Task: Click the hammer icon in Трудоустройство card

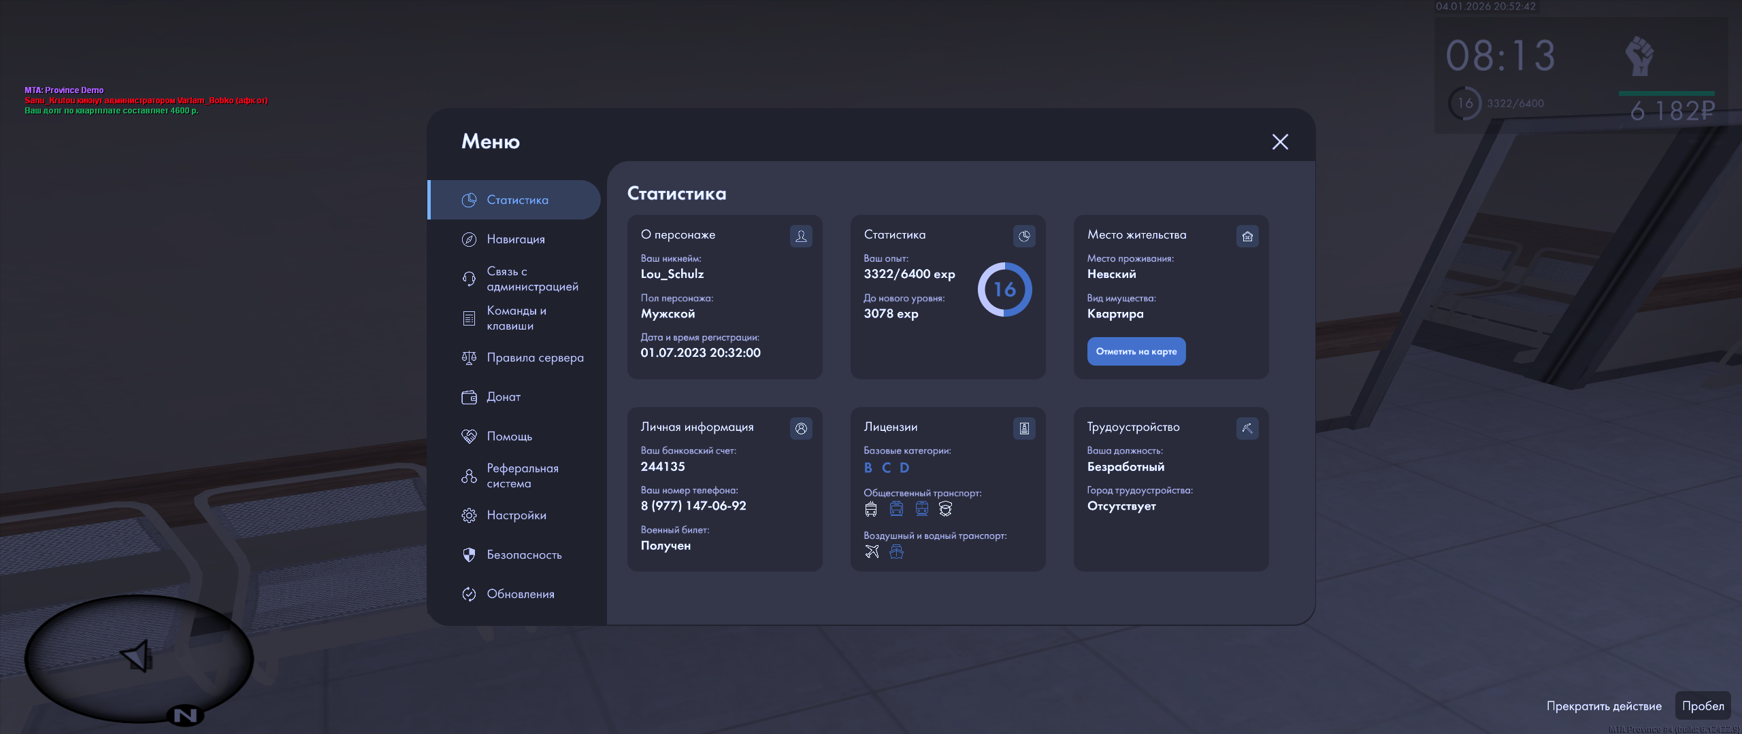Action: point(1247,428)
